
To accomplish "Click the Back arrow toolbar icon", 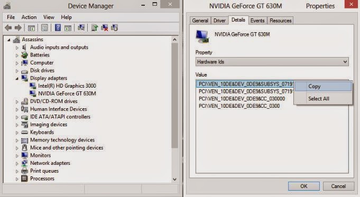I will (8, 28).
